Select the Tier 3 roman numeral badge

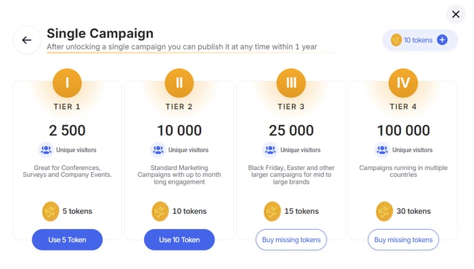291,83
